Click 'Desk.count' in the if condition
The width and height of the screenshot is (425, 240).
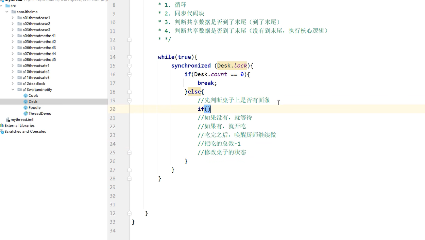click(x=210, y=74)
